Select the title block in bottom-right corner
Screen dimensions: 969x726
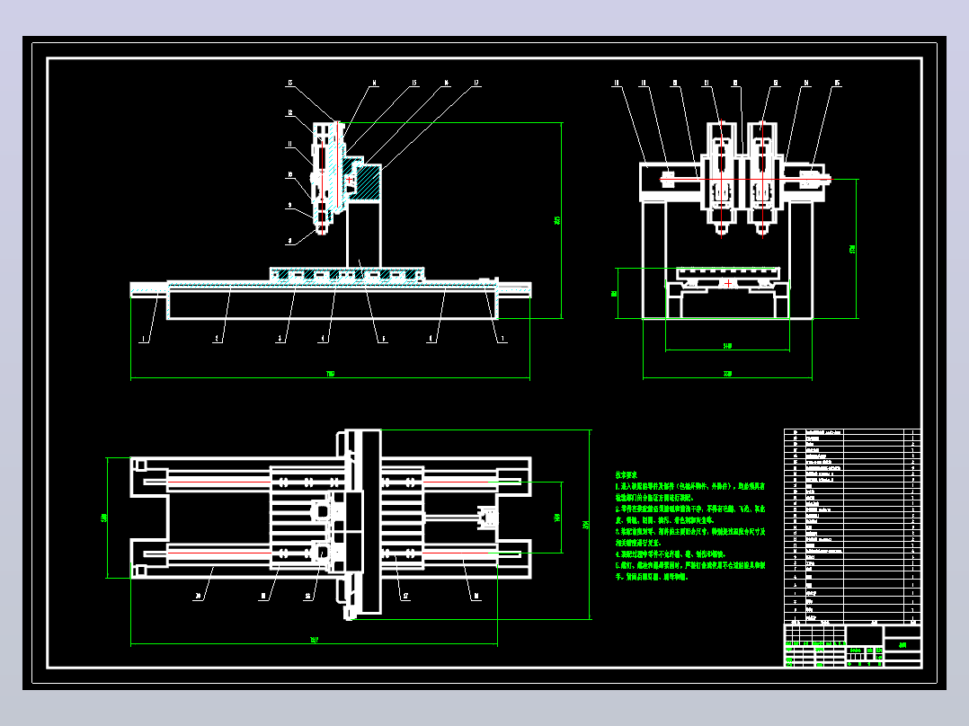tap(853, 646)
